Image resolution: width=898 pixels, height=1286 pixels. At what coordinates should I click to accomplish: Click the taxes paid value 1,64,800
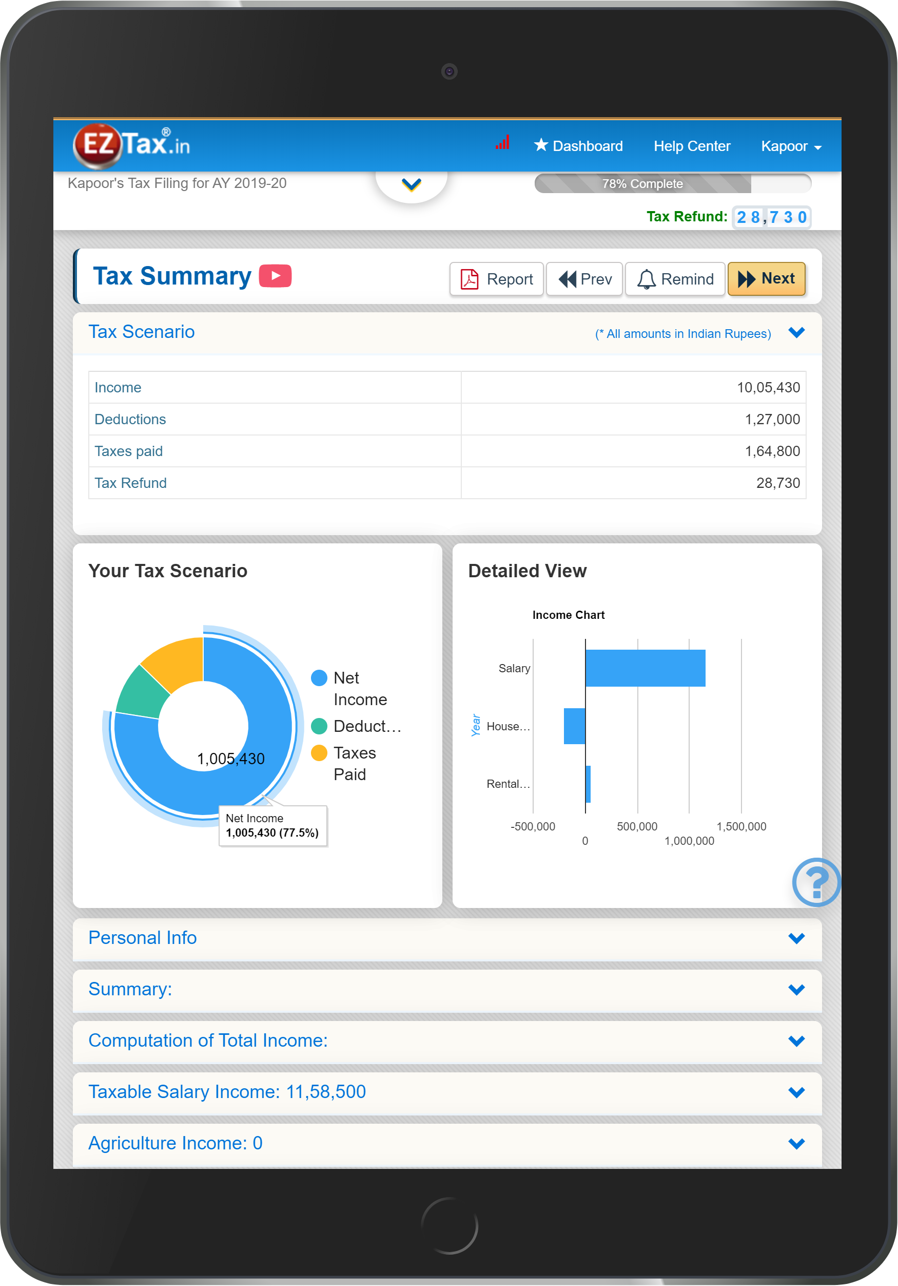click(773, 451)
